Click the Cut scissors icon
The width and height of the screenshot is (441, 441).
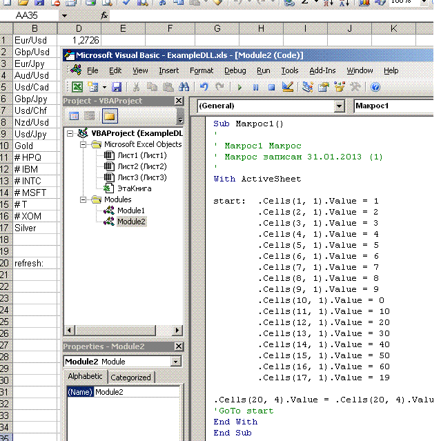(136, 87)
